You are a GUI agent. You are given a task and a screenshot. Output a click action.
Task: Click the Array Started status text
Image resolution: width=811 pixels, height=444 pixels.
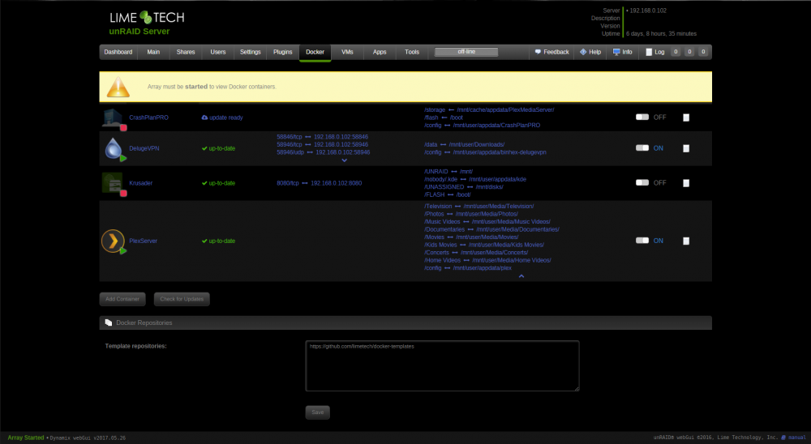[x=26, y=438]
